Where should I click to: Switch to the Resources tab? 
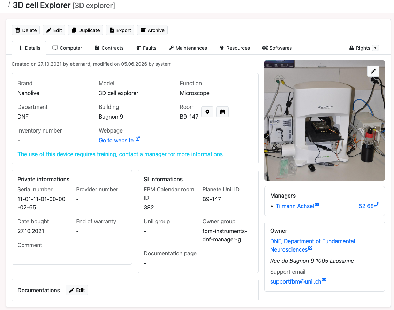pos(235,48)
